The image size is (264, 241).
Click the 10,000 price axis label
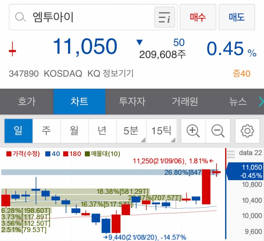(252, 216)
